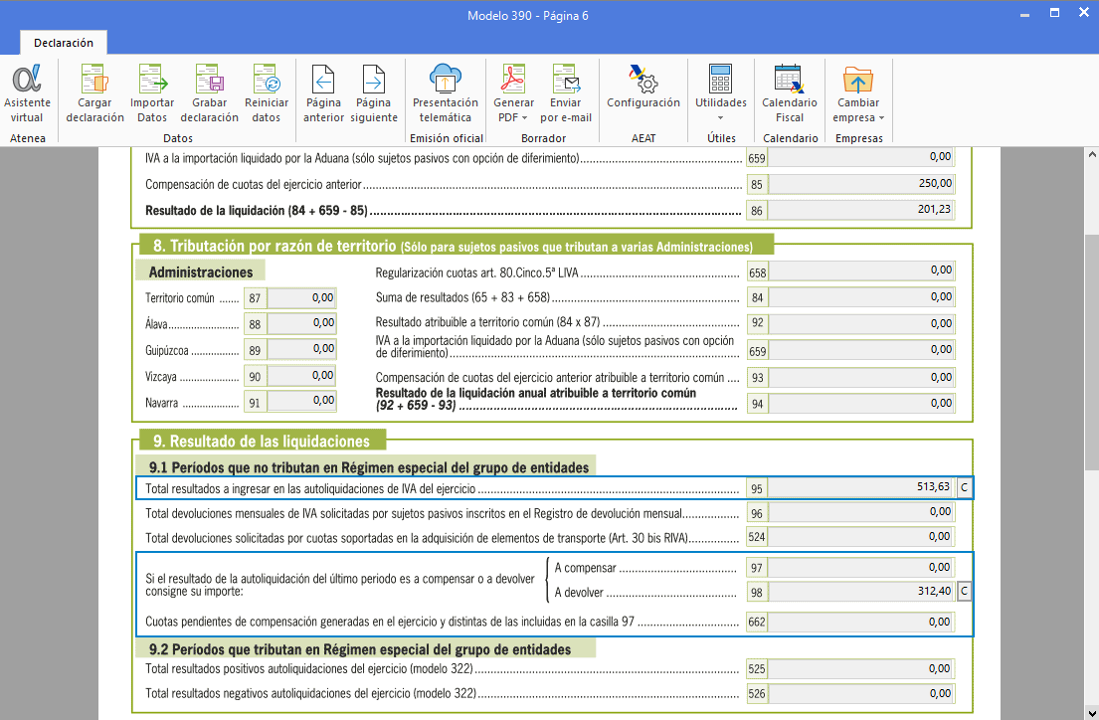This screenshot has width=1099, height=720.
Task: Click casilla 526 field
Action: coord(861,693)
